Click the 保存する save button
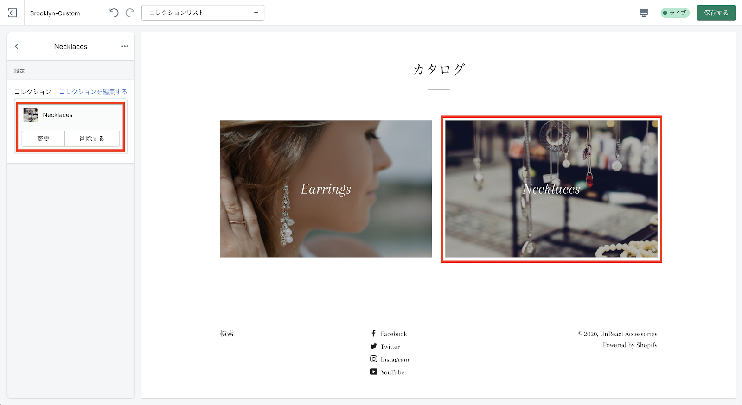The width and height of the screenshot is (742, 405). click(x=716, y=13)
